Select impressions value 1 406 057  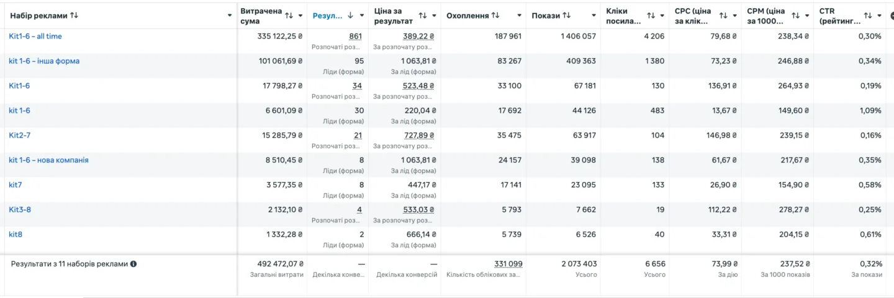point(578,37)
